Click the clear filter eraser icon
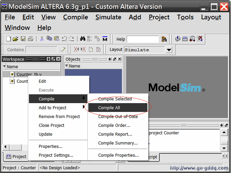The height and width of the screenshot is (173, 231). click(x=63, y=50)
